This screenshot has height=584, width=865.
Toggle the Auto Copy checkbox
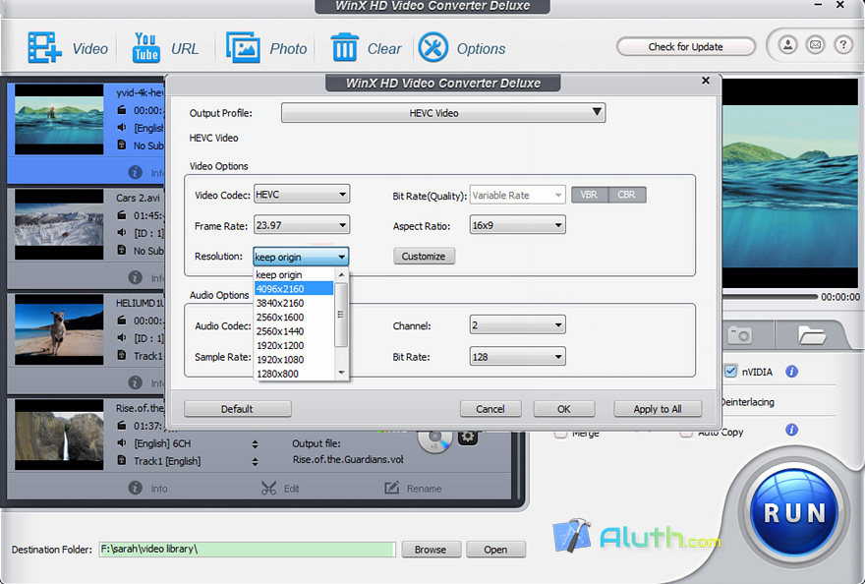pos(686,434)
